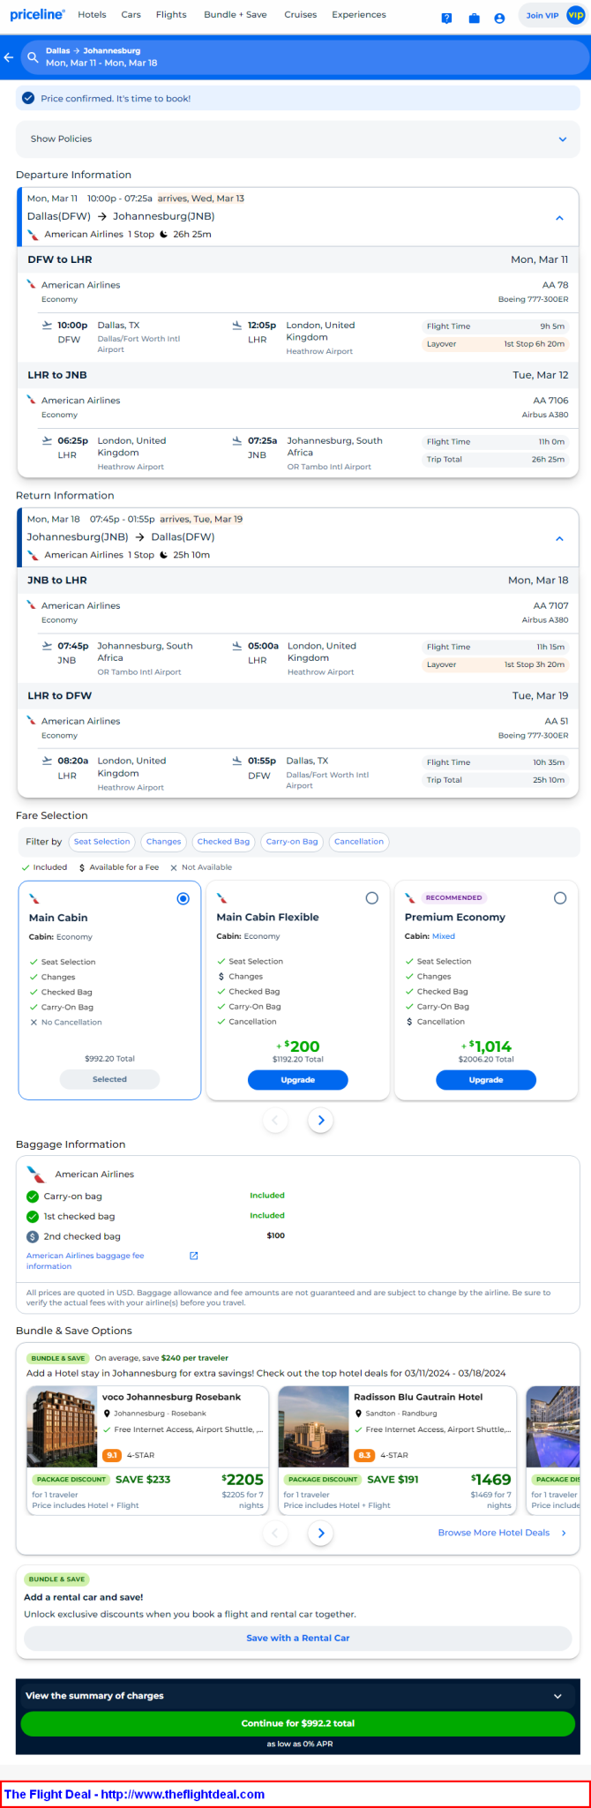Click the 1st checked bag green check icon
591x1808 pixels.
[33, 1216]
